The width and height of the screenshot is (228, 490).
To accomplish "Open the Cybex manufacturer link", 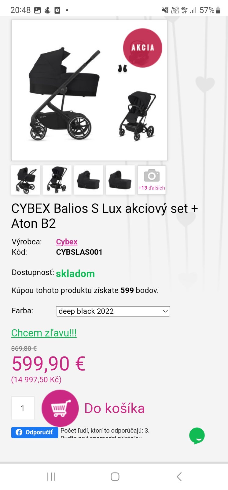I will pyautogui.click(x=67, y=242).
